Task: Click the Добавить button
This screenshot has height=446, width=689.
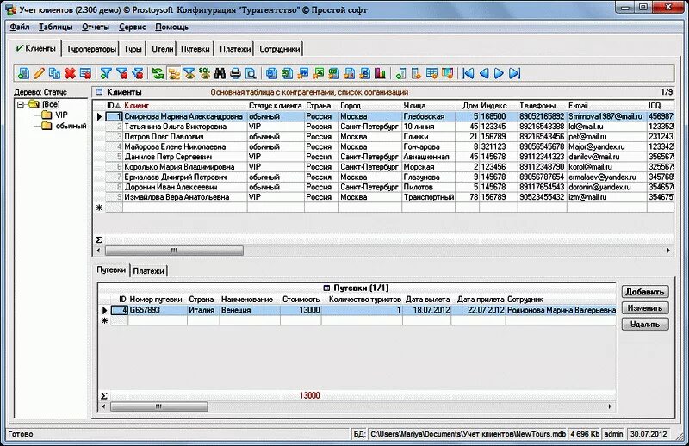Action: point(645,292)
